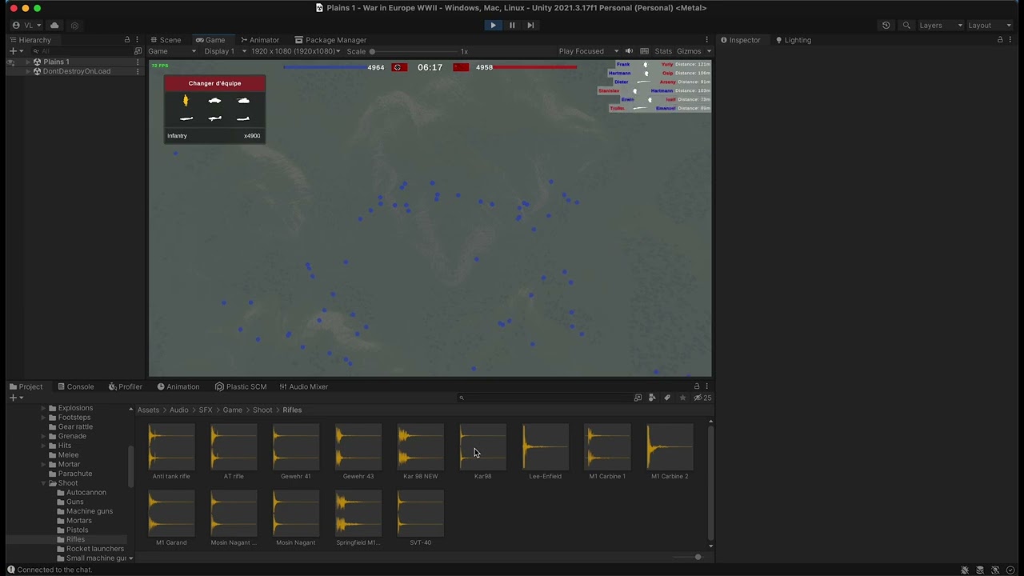
Task: Click the favorites star icon in Project
Action: (x=682, y=398)
